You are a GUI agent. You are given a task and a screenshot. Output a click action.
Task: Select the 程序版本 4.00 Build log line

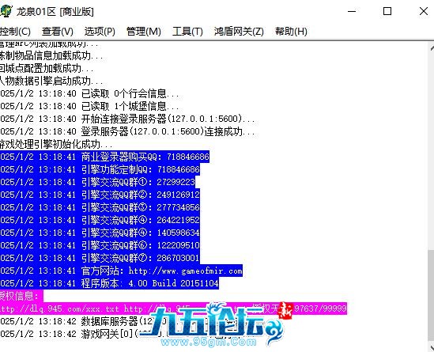point(109,283)
